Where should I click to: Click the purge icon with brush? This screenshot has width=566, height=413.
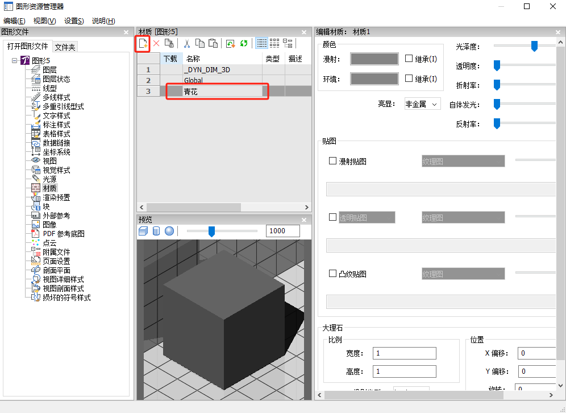pos(169,44)
